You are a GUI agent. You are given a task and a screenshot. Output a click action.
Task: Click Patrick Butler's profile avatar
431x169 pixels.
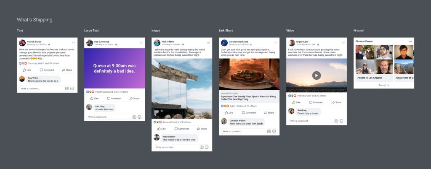pyautogui.click(x=22, y=43)
